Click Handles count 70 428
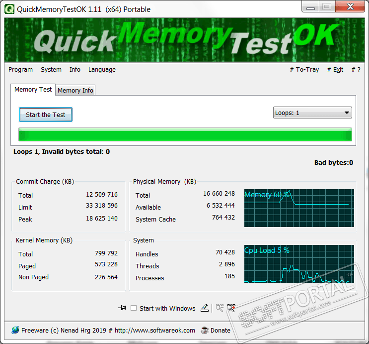Viewport: 369px width, 344px height. [x=225, y=252]
